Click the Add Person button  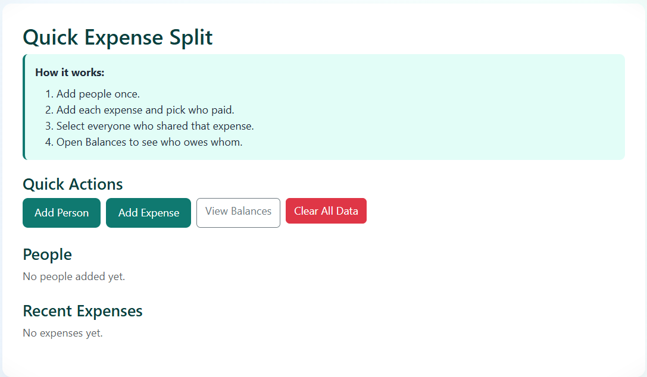61,213
